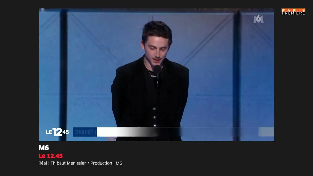Click the Paris Première channel logo

[x=293, y=11]
